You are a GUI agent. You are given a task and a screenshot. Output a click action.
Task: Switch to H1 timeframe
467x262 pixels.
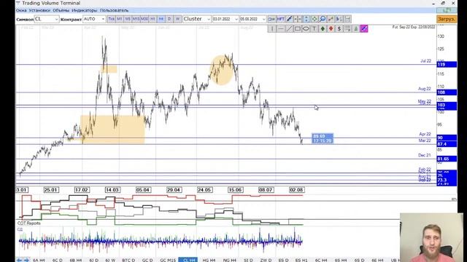[x=153, y=19]
